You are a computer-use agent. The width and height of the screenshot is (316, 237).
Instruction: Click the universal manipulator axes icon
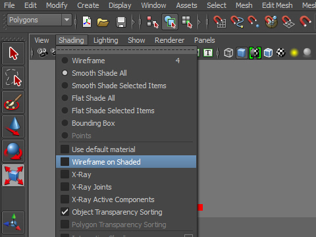pos(13,222)
